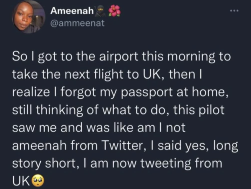Click the final "UK" ending the tweet
Image resolution: width=251 pixels, height=189 pixels.
(21, 181)
